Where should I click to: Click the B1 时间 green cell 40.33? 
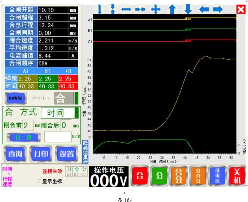point(48,86)
